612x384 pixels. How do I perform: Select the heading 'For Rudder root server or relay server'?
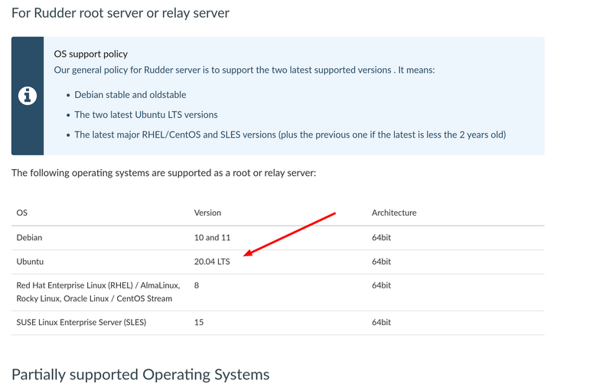(120, 13)
